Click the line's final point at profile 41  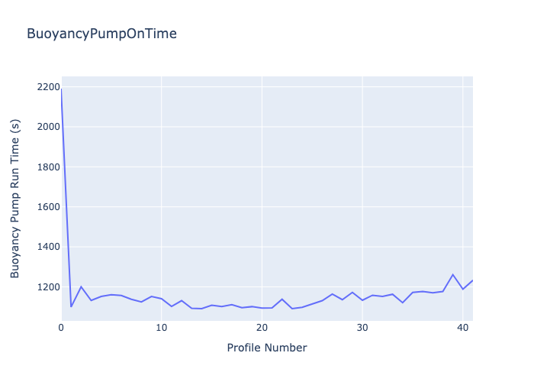click(x=472, y=280)
